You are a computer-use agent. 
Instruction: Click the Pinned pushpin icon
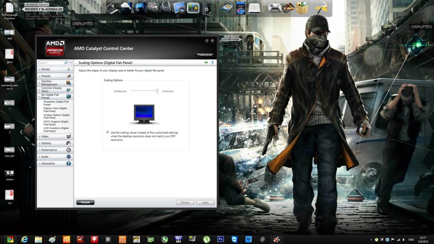pyautogui.click(x=69, y=69)
